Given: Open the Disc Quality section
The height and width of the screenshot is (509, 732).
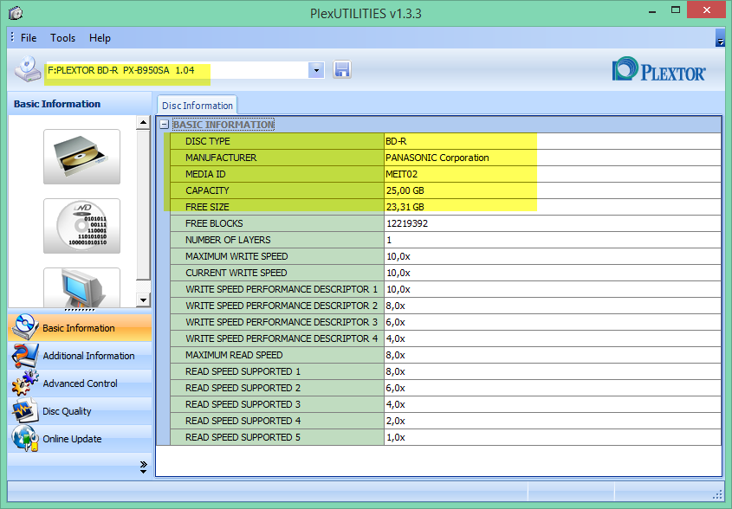Looking at the screenshot, I should [80, 411].
